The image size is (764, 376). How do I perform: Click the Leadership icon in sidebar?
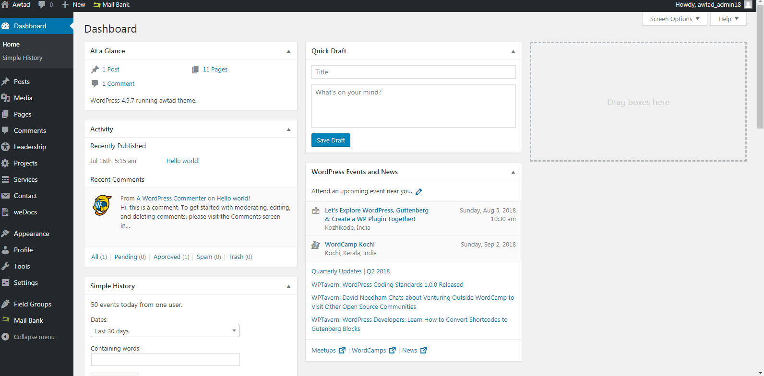coord(5,147)
